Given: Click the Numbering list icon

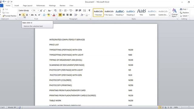Looking at the screenshot, I should point(65,11).
